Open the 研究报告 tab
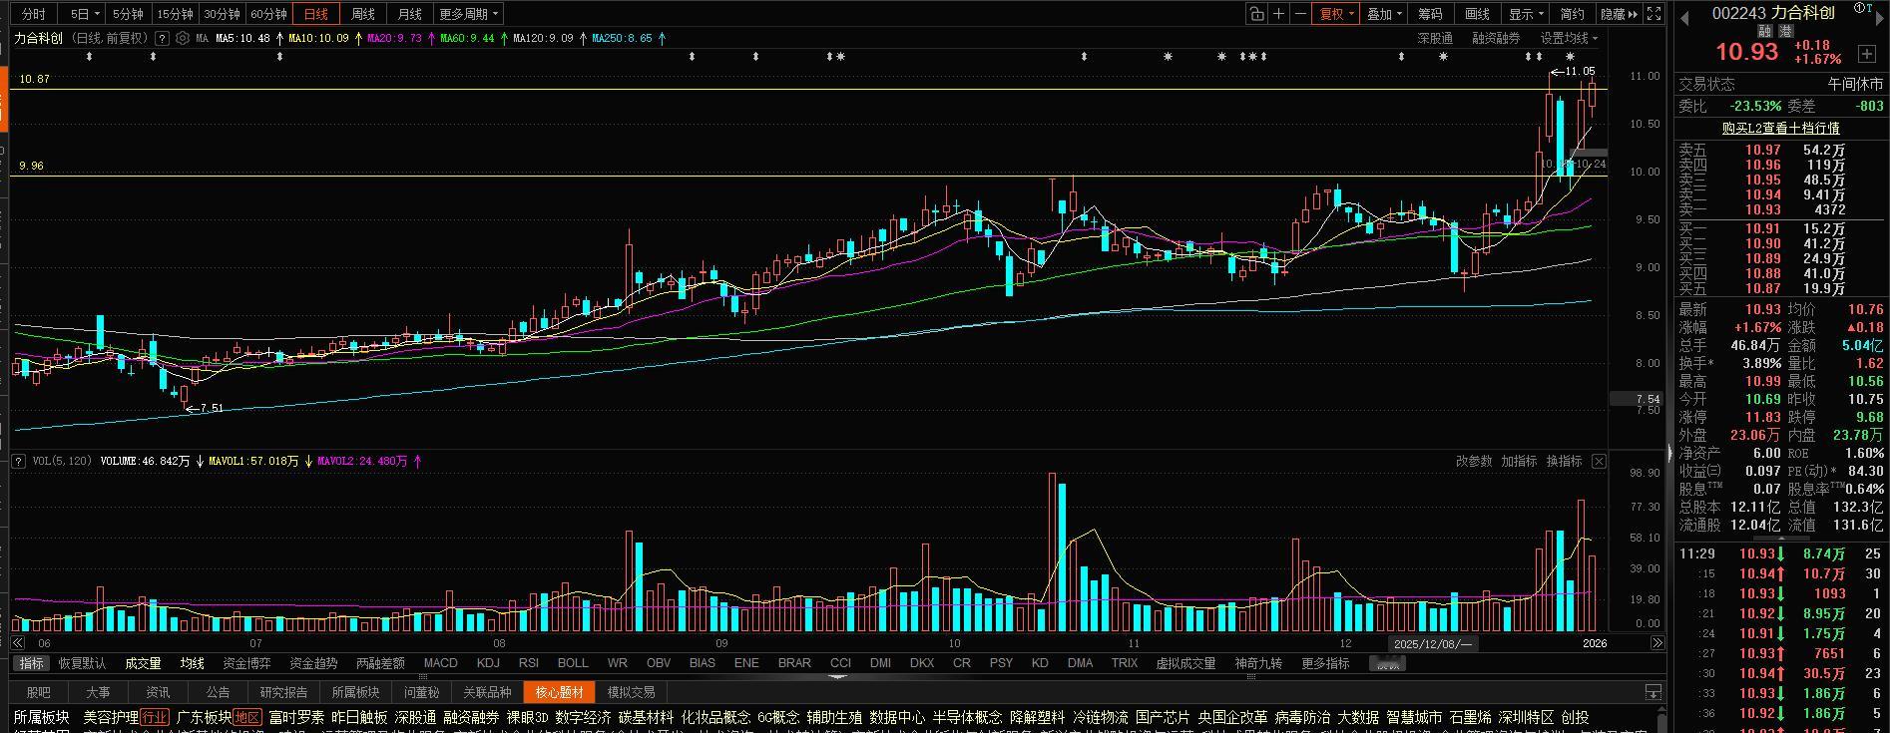The width and height of the screenshot is (1890, 733). coord(283,692)
